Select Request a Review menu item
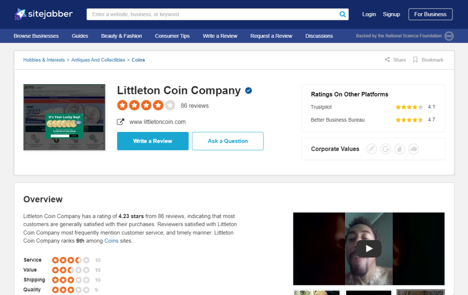The image size is (468, 295). coord(271,36)
